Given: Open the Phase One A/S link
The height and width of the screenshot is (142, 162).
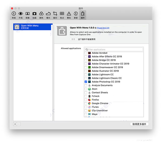Looking at the screenshot, I should 103,28.
